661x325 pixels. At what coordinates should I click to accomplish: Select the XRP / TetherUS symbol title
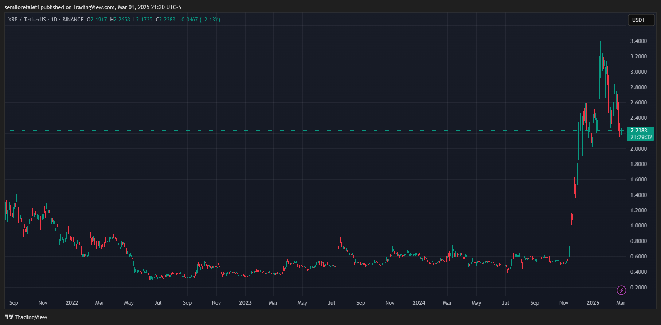coord(27,20)
